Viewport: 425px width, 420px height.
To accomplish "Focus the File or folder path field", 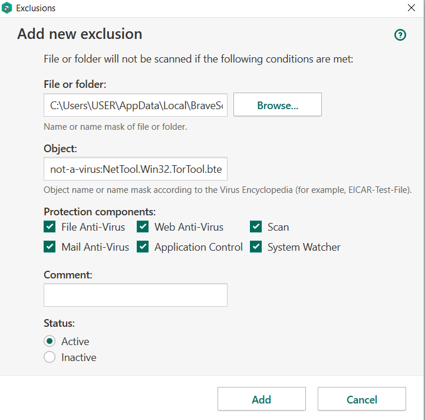I will (136, 105).
